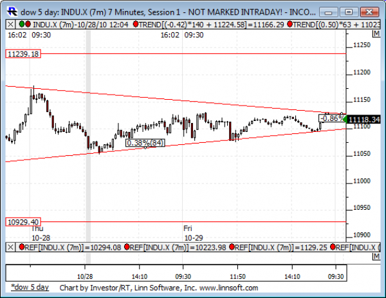
Task: Click the current price tag 11118.34
Action: (364, 120)
